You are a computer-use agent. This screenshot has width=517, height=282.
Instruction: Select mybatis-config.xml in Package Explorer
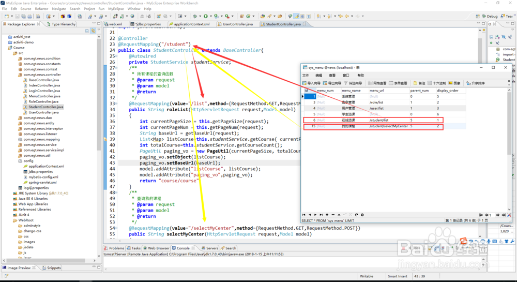(x=41, y=177)
